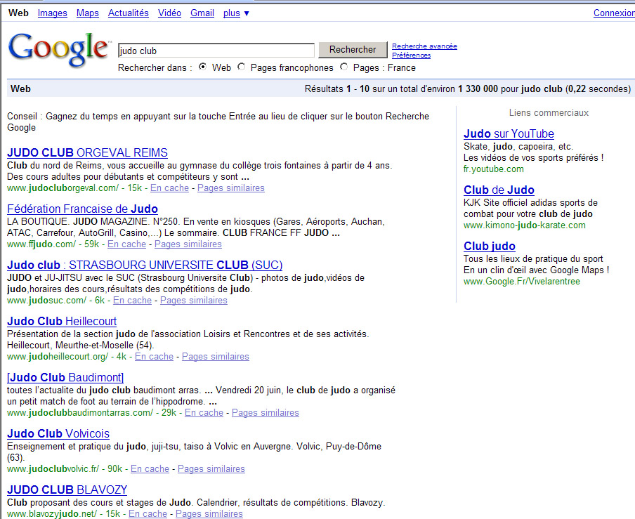Click the Rechercher button

[x=353, y=49]
